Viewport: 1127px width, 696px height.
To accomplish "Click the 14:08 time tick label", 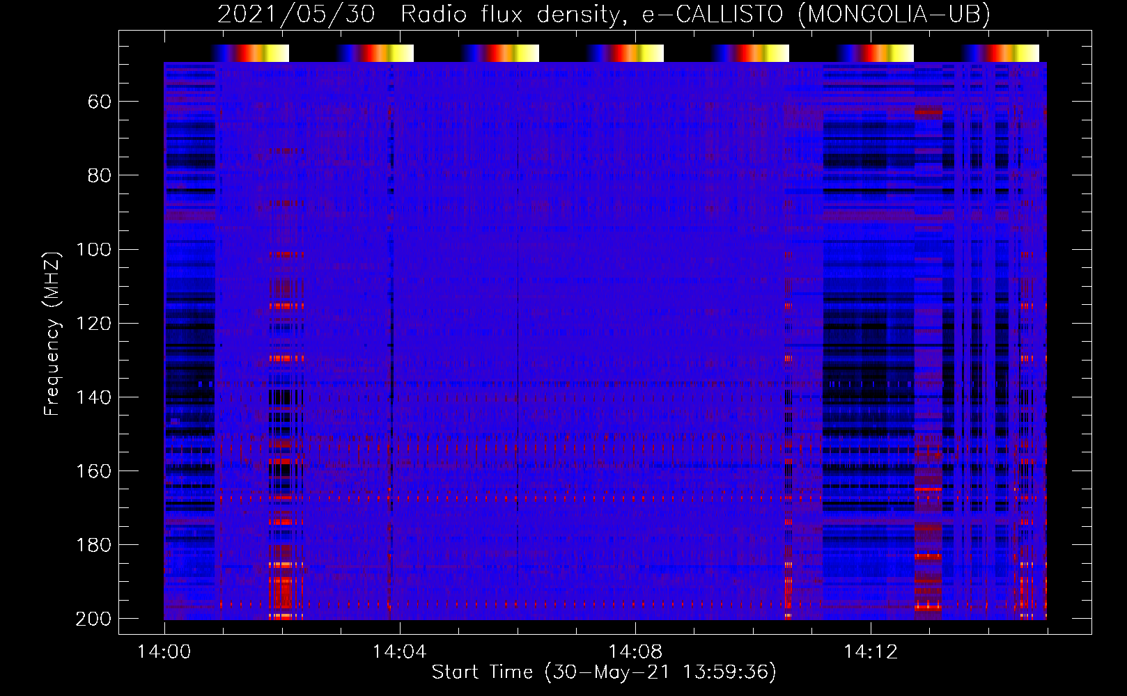I will (x=635, y=652).
